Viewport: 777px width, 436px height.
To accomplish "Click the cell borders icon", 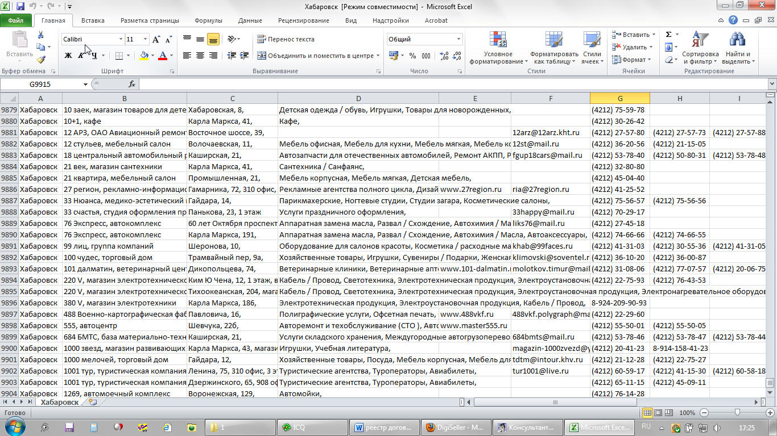I will (x=119, y=56).
